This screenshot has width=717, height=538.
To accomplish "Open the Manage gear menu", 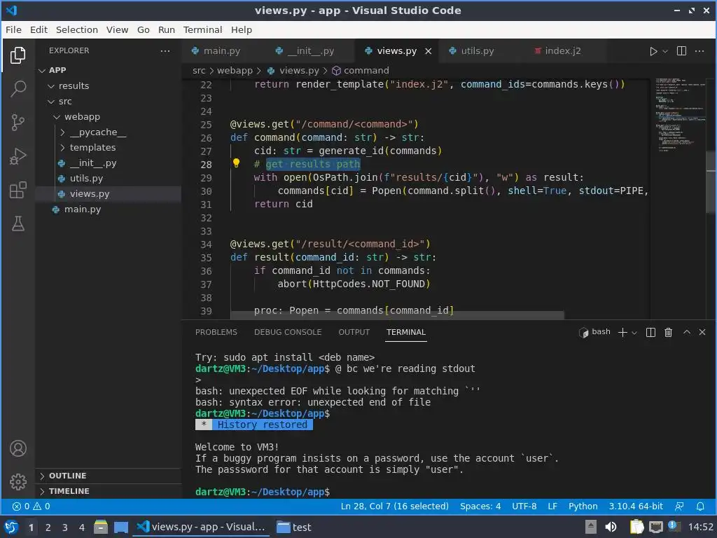I will pyautogui.click(x=18, y=482).
